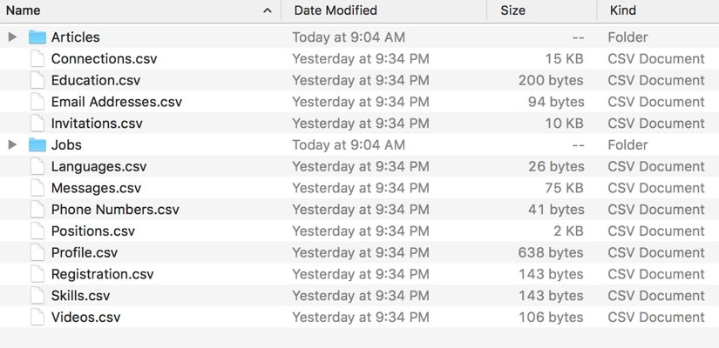Select the Profile.csv file name

(x=85, y=252)
